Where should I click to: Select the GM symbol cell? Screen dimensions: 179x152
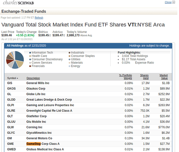[9, 138]
